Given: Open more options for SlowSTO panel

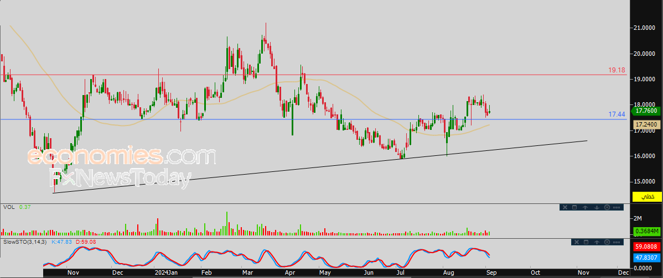Looking at the screenshot, I should (617, 242).
